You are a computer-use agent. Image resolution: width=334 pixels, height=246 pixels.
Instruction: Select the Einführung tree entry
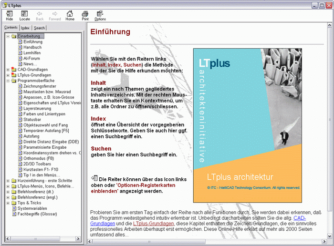click(33, 41)
